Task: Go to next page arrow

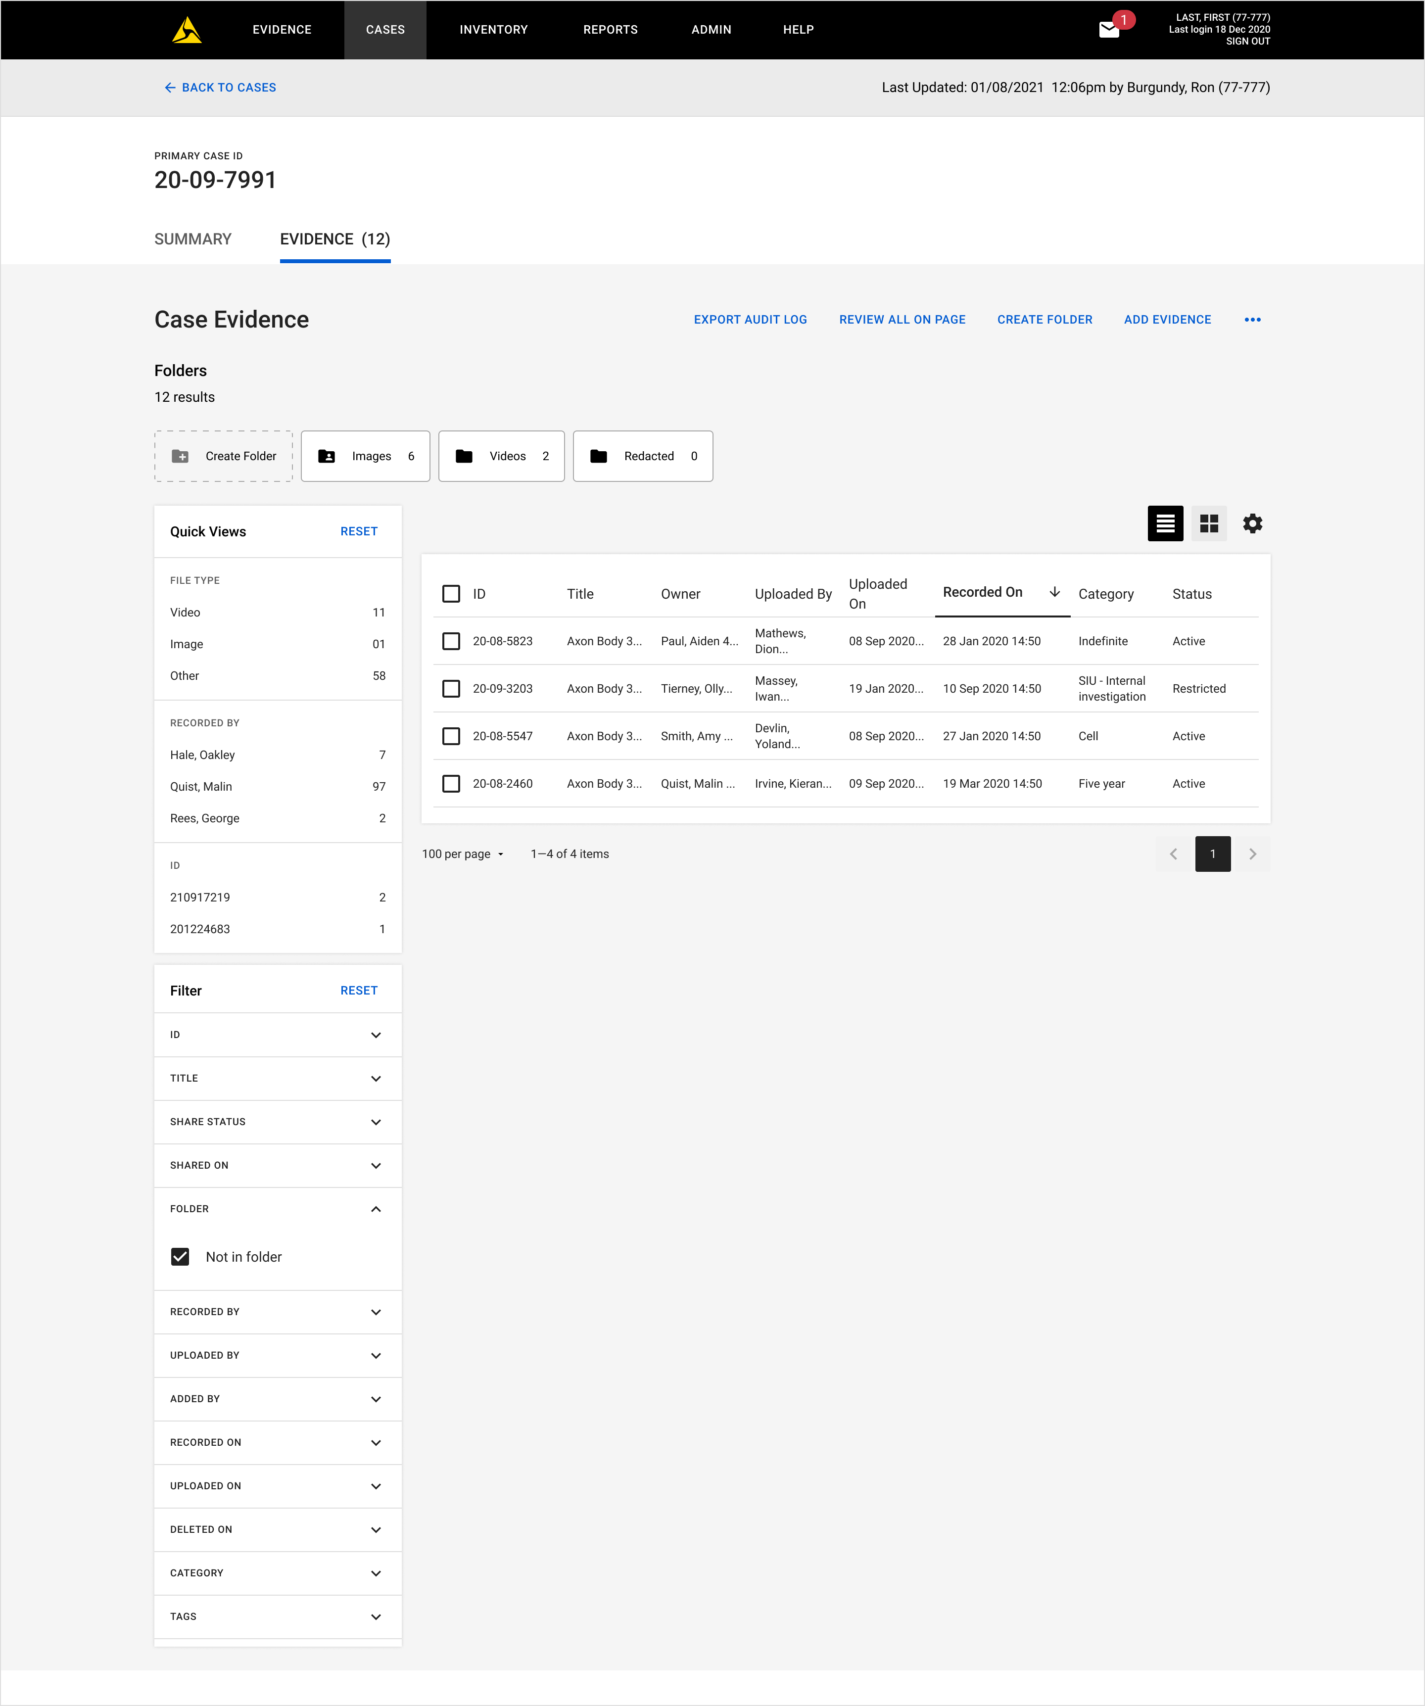Action: tap(1252, 854)
